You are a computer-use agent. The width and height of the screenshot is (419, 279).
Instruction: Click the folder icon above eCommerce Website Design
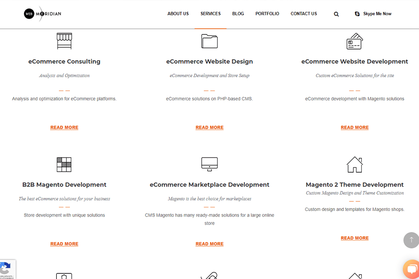point(209,41)
